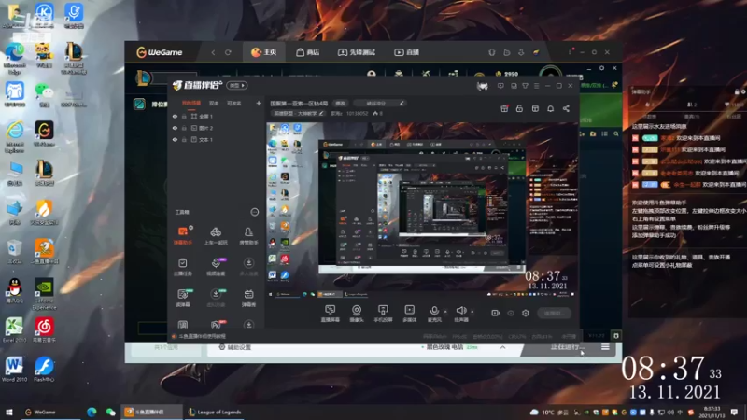
Task: Toggle lock on the 全屏 1 source
Action: pos(184,116)
